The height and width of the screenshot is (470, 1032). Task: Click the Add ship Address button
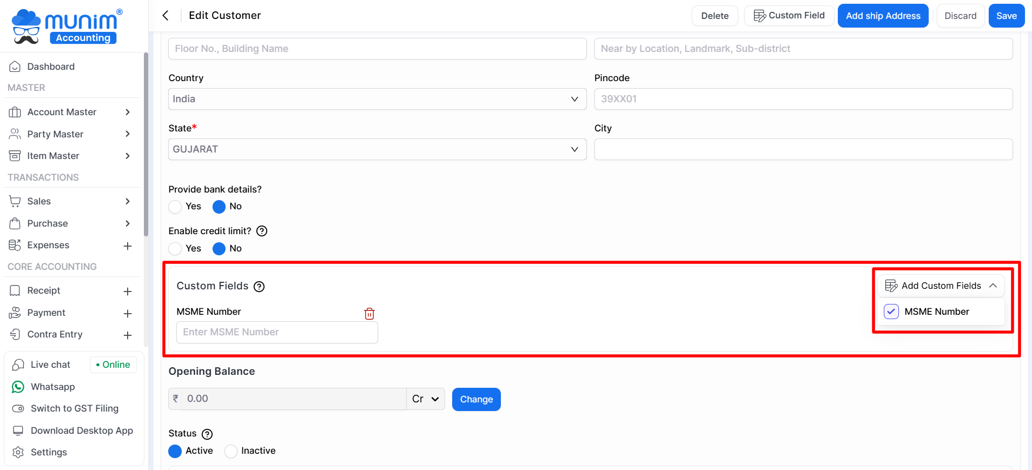pyautogui.click(x=883, y=16)
